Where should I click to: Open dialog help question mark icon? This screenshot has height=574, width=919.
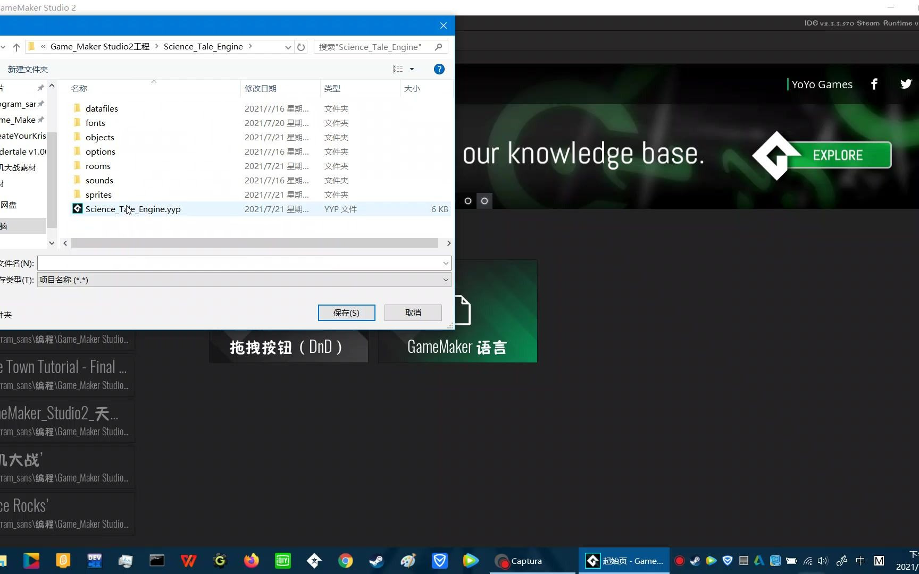click(439, 69)
